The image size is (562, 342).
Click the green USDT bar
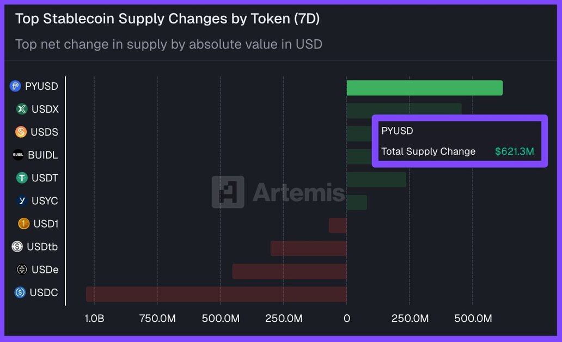coord(376,180)
